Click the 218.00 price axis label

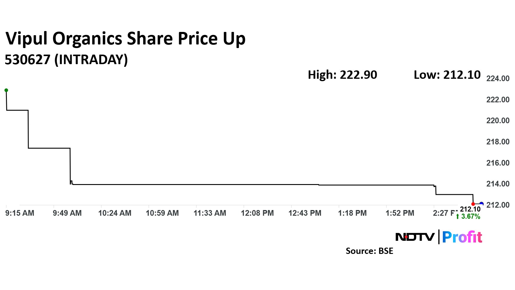(x=498, y=142)
